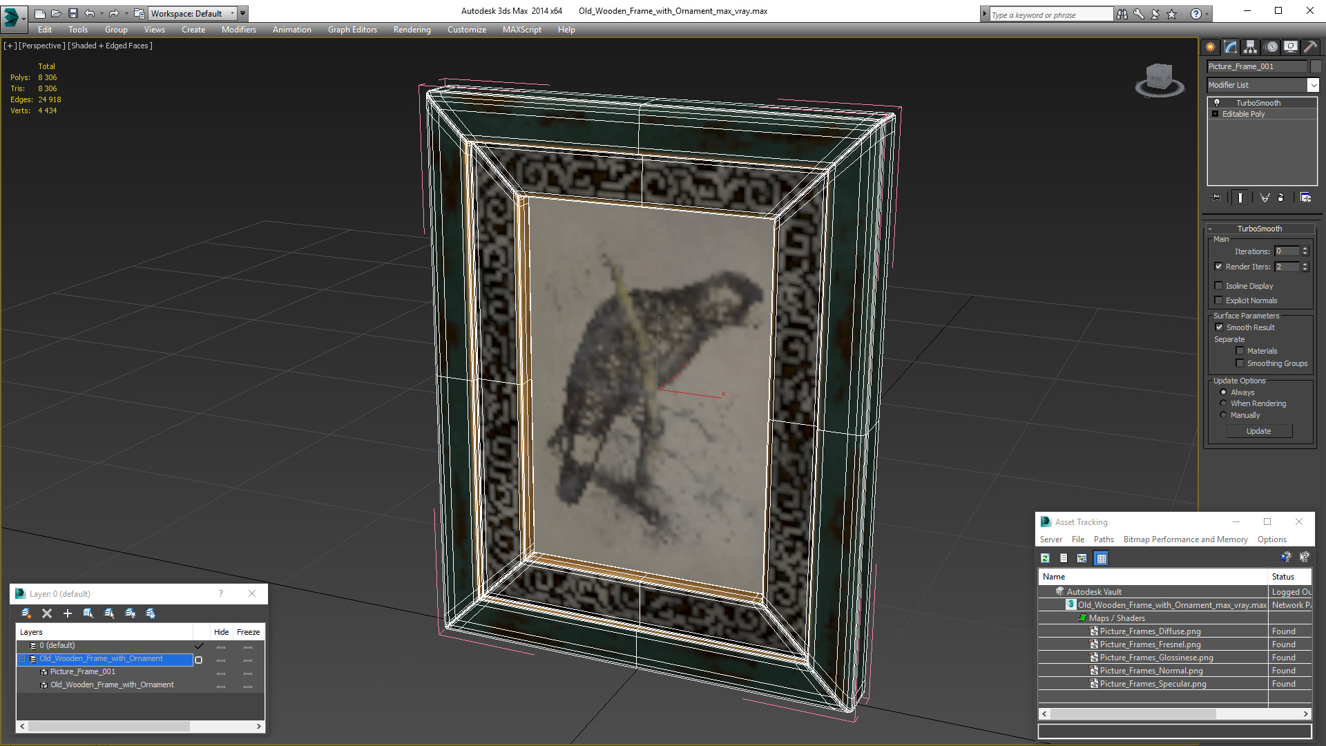Viewport: 1326px width, 746px height.
Task: Click Create New Layer icon in Layer dialog
Action: coord(26,613)
